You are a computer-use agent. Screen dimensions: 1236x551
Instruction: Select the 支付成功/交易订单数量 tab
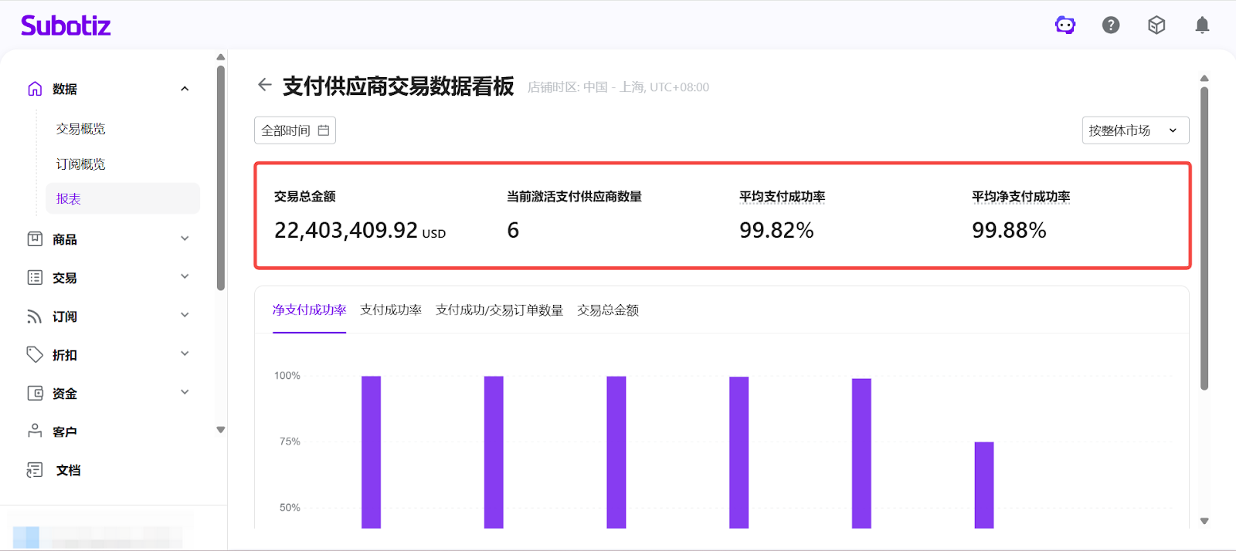[499, 310]
